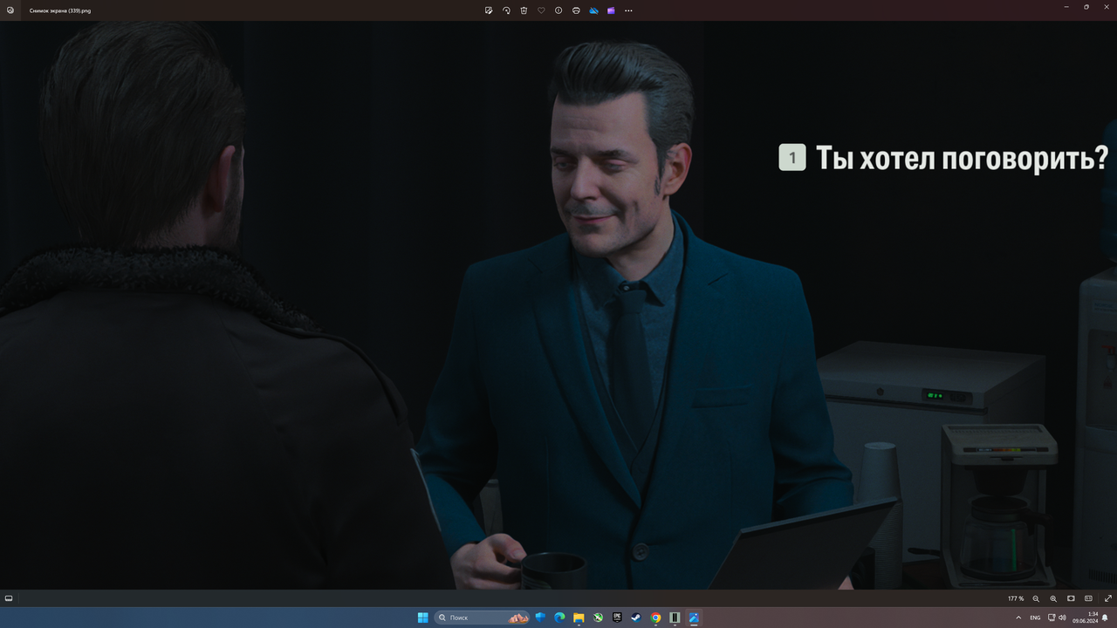This screenshot has height=628, width=1117.
Task: Print the image using the printer icon
Action: [x=576, y=10]
